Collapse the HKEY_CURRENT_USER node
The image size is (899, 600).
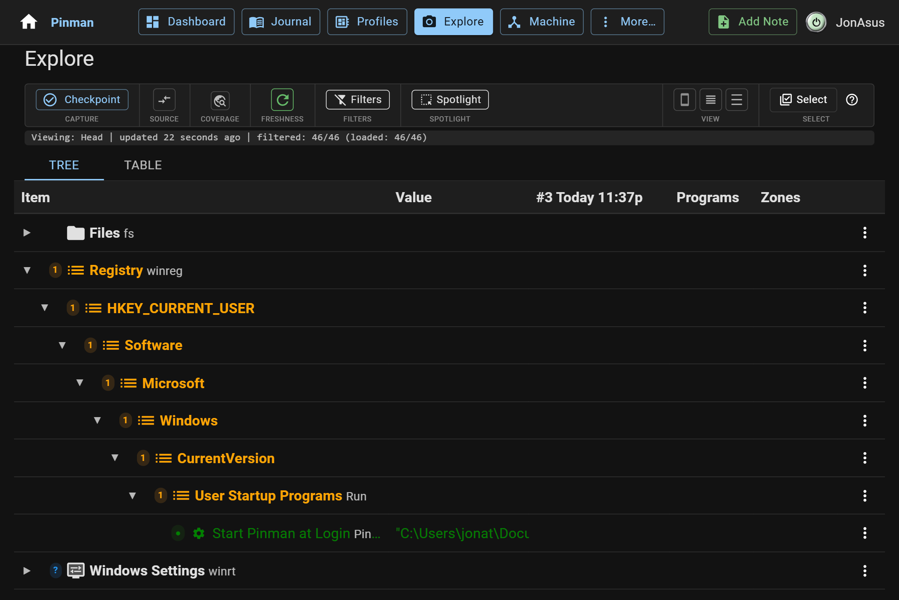[44, 307]
